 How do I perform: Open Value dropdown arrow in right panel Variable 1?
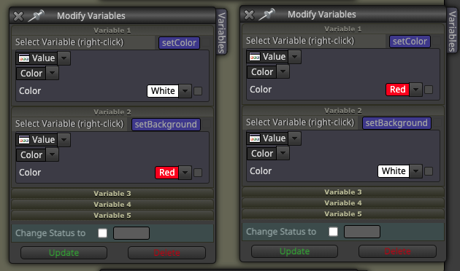pyautogui.click(x=294, y=57)
